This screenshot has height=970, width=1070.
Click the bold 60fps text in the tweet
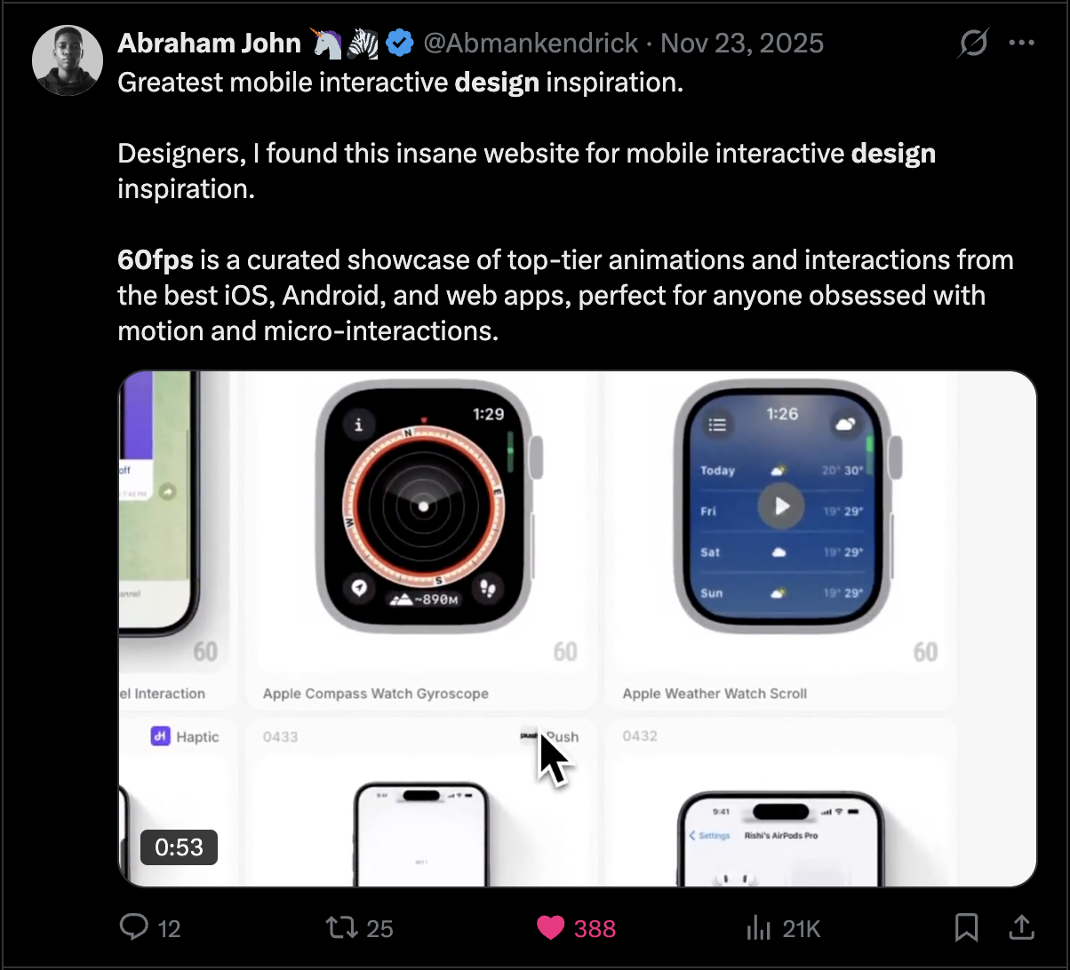click(156, 260)
